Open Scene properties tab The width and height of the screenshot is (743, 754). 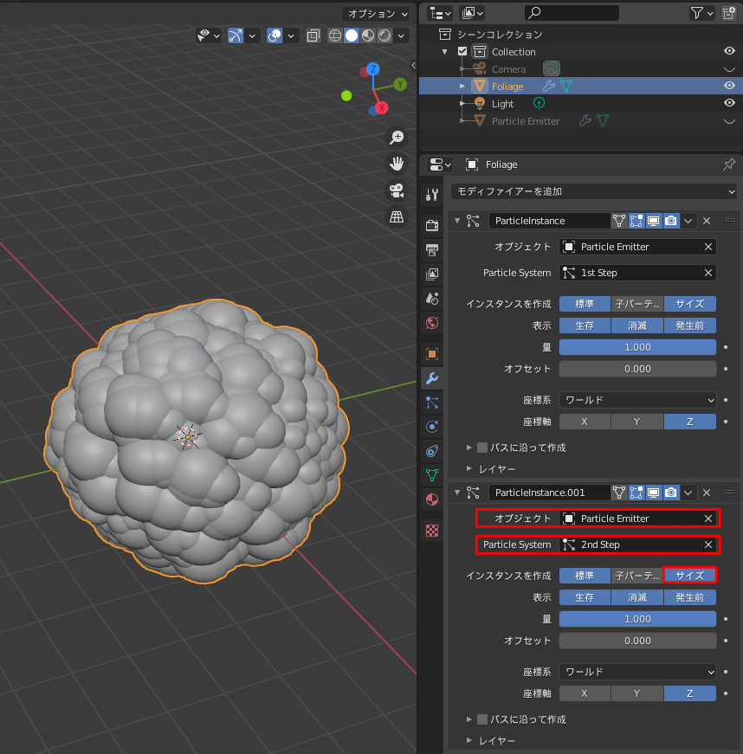pyautogui.click(x=432, y=299)
